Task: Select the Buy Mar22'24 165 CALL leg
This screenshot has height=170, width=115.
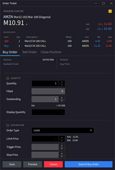Action: tap(58, 46)
